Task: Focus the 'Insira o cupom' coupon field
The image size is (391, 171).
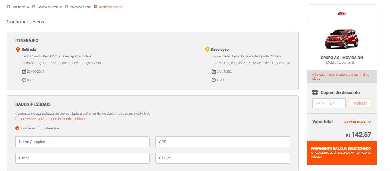Action: coord(329,103)
